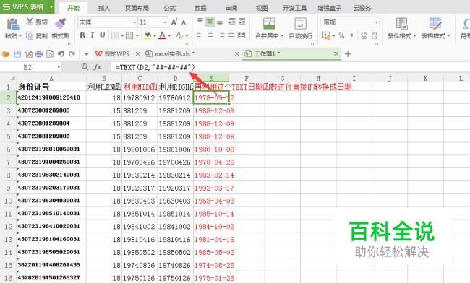The image size is (470, 283).
Task: Align cell text to the right
Action: [221, 36]
